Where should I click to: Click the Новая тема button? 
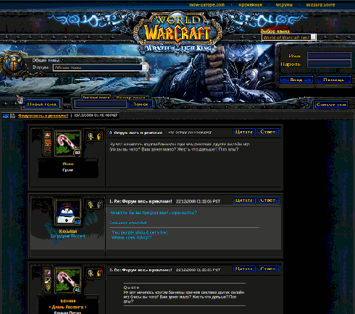(42, 104)
